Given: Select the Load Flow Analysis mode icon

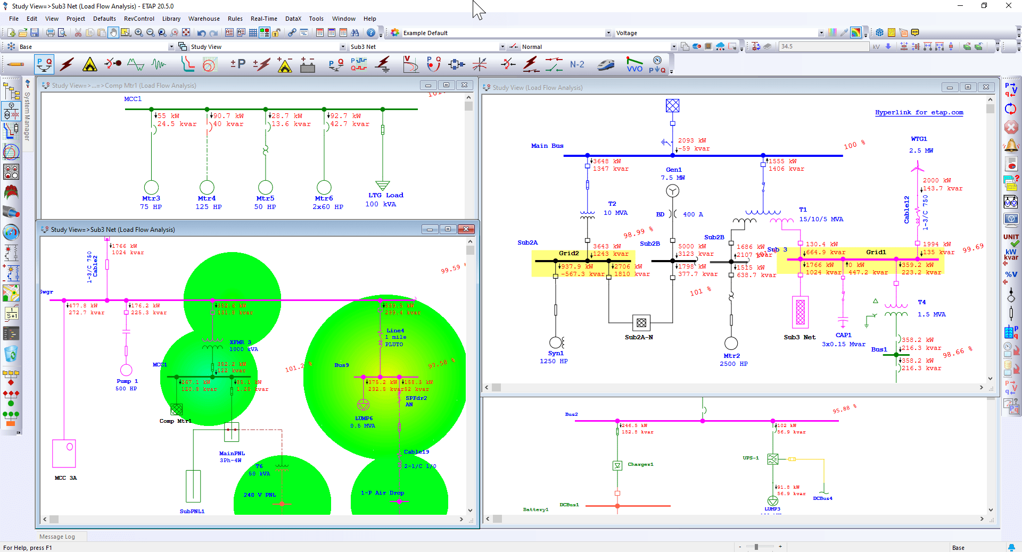Looking at the screenshot, I should coord(44,65).
